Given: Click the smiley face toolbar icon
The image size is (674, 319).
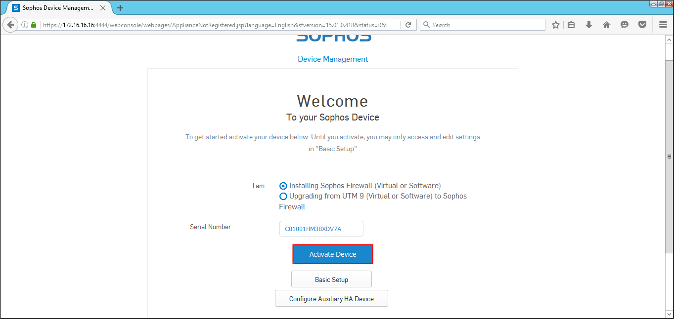Looking at the screenshot, I should (624, 25).
